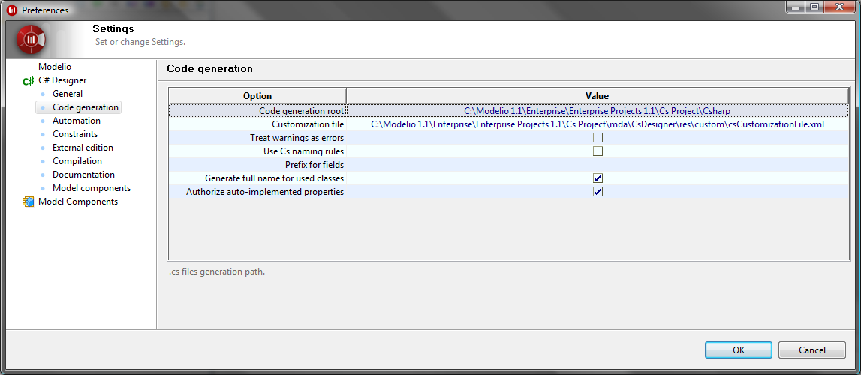This screenshot has width=861, height=375.
Task: Click bullet icon beside Constraints
Action: click(43, 135)
